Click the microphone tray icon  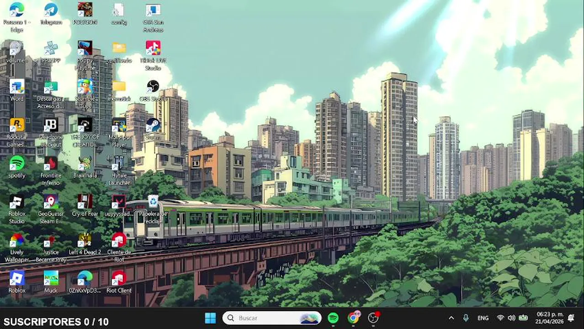tap(466, 318)
